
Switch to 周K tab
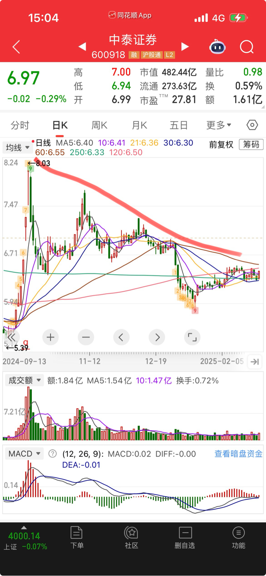[x=99, y=125]
